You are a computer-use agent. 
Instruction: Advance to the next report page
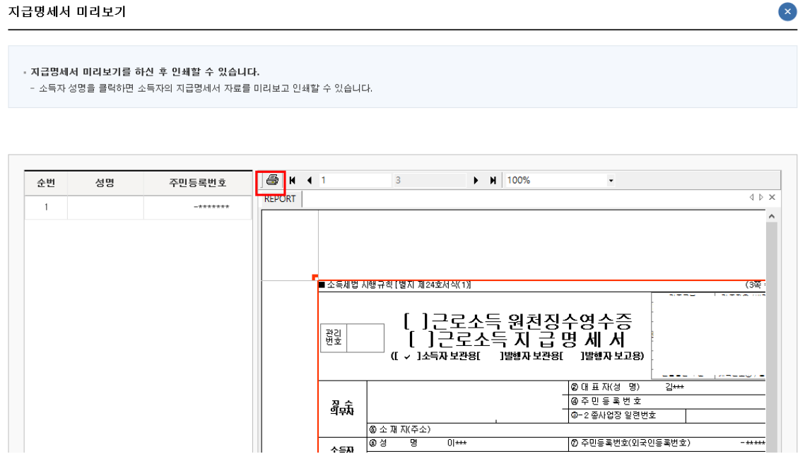[x=476, y=180]
